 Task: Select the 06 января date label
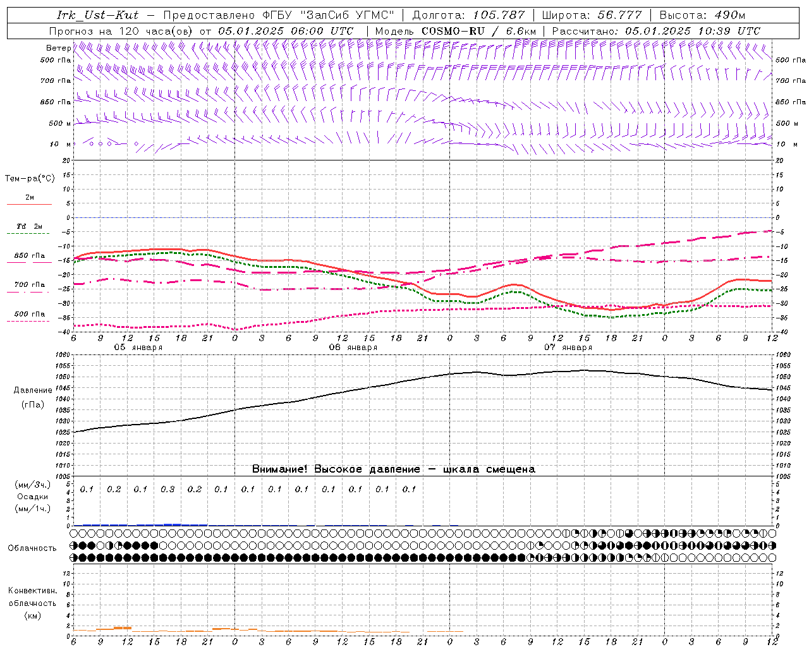point(353,348)
